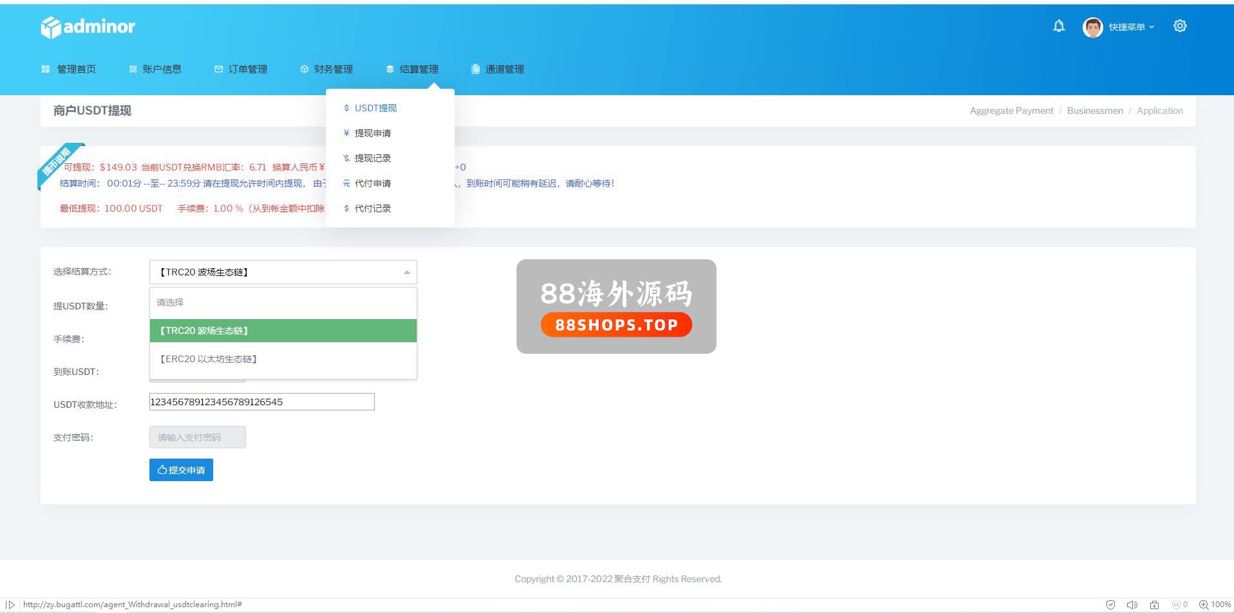Click the play icon left of URL
The image size is (1234, 613).
click(x=10, y=605)
